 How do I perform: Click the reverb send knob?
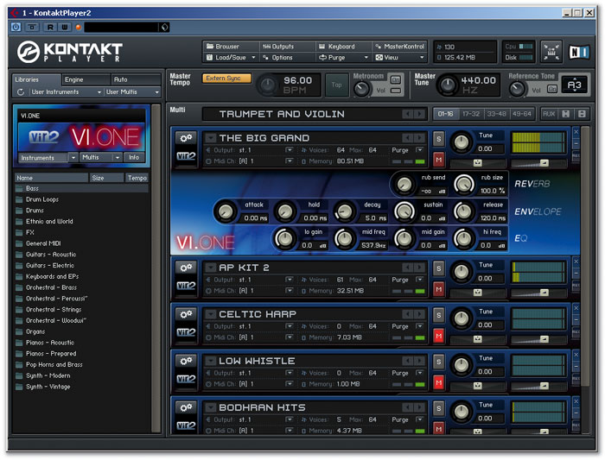tap(404, 184)
